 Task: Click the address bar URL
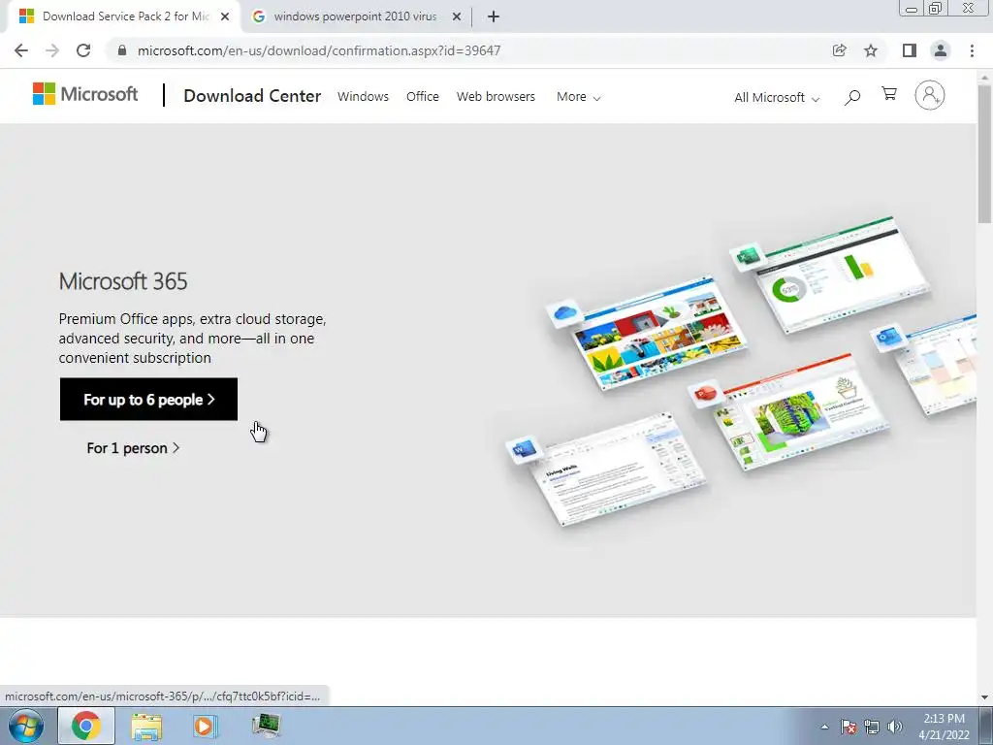click(319, 50)
